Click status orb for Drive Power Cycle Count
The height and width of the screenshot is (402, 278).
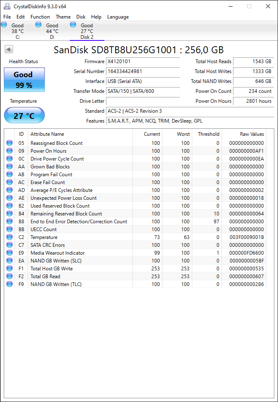[x=9, y=159]
